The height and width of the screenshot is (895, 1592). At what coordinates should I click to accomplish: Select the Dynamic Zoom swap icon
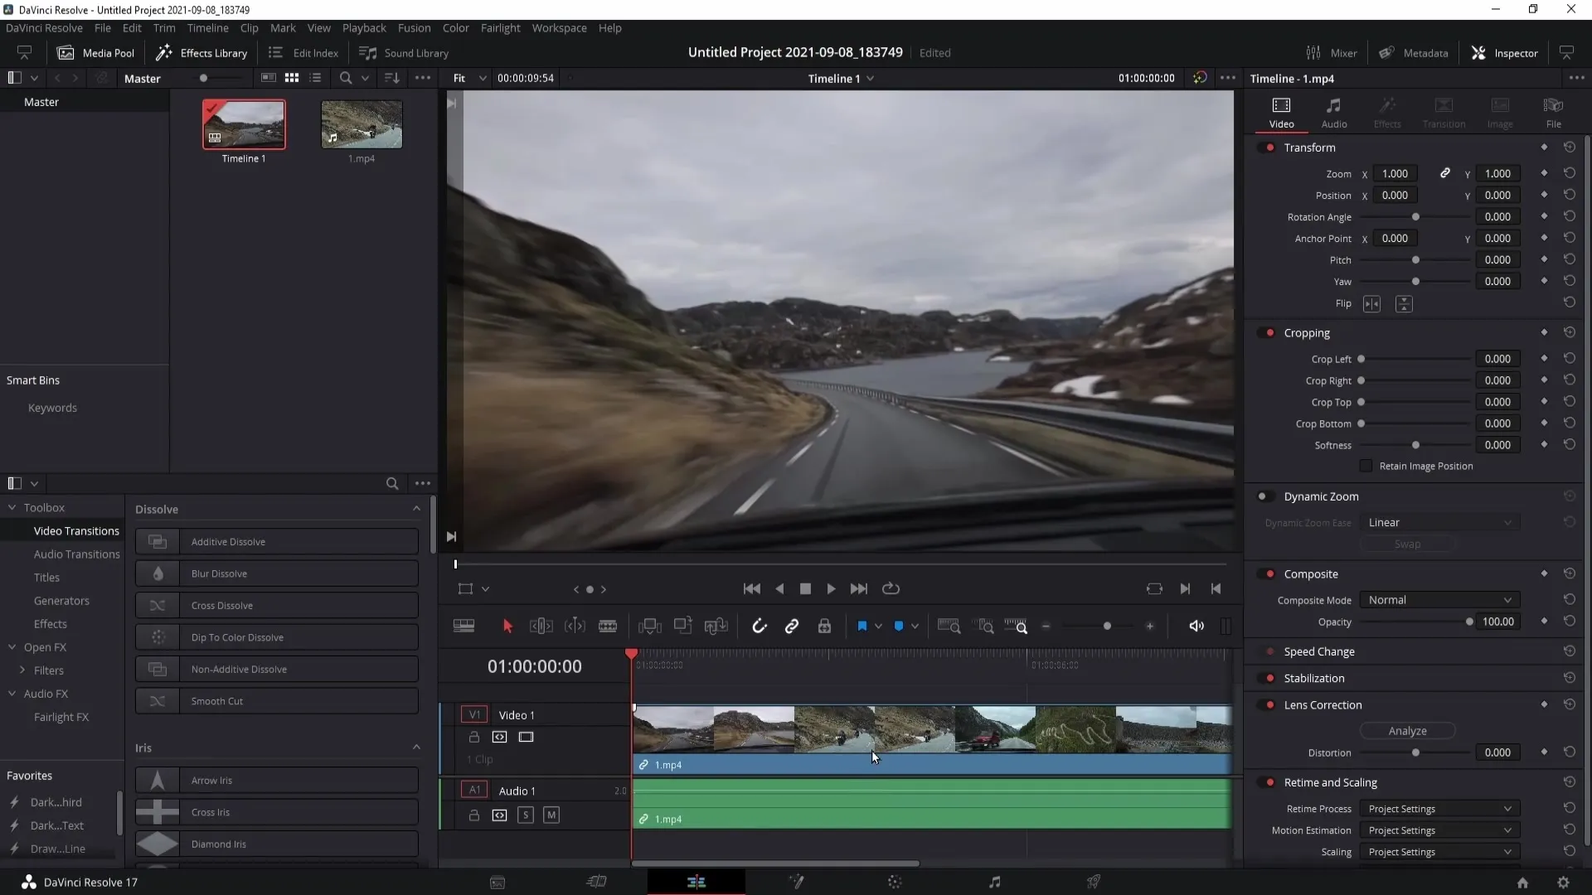pyautogui.click(x=1408, y=543)
